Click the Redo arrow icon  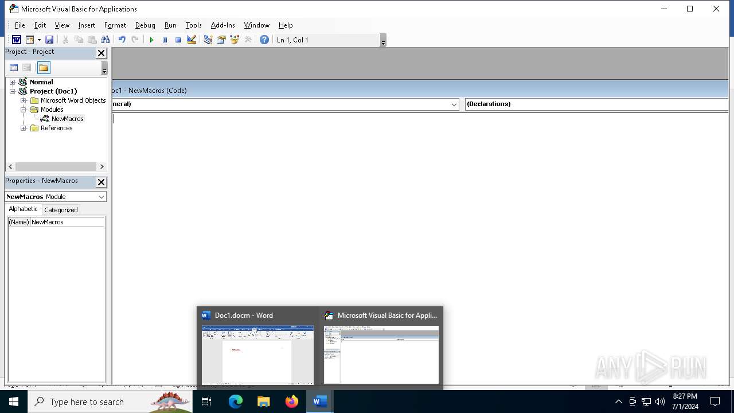click(x=135, y=40)
